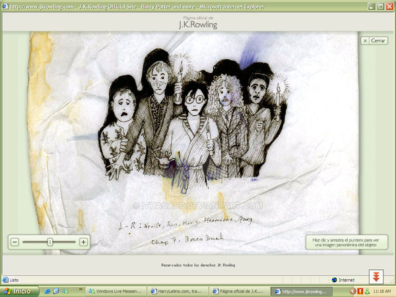Image resolution: width=396 pixels, height=297 pixels.
Task: Open Messenger from the quick launch icon
Action: coord(65,291)
